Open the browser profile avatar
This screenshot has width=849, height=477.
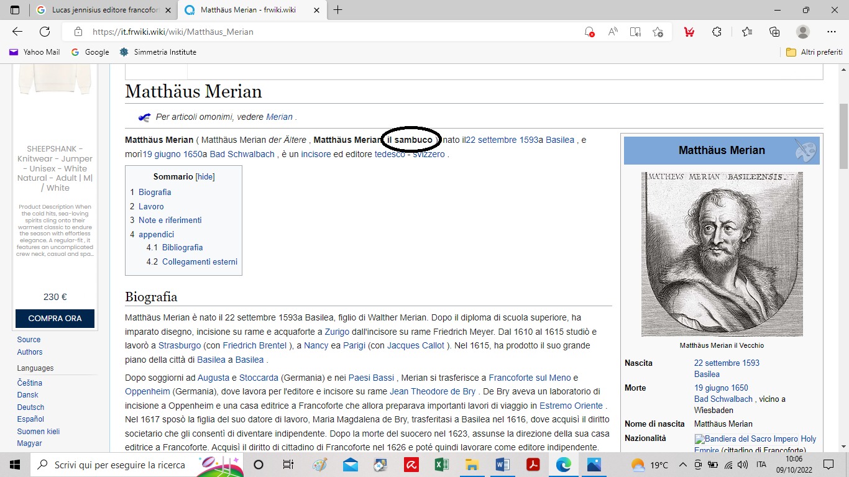tap(803, 32)
